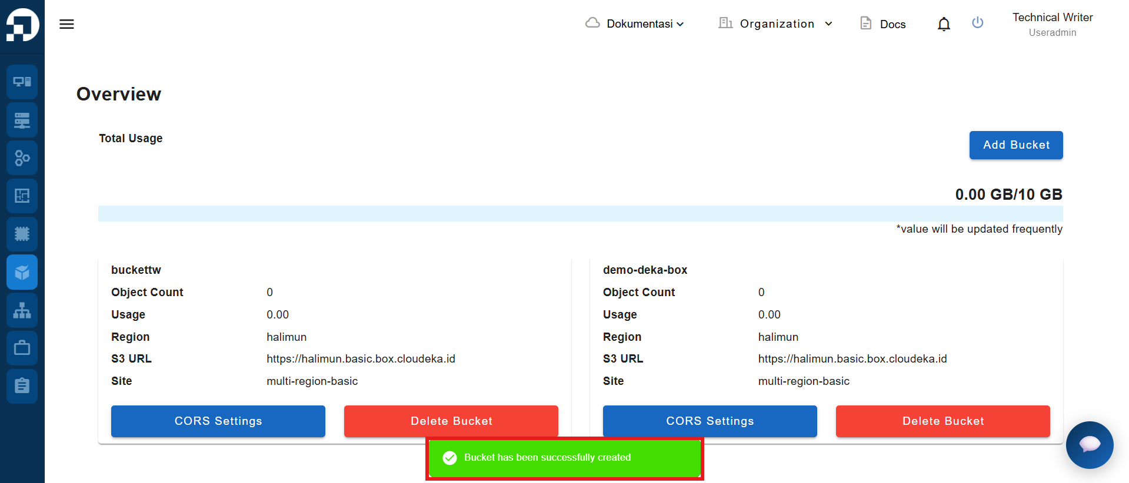
Task: Open the network hierarchy sidebar icon
Action: click(22, 310)
